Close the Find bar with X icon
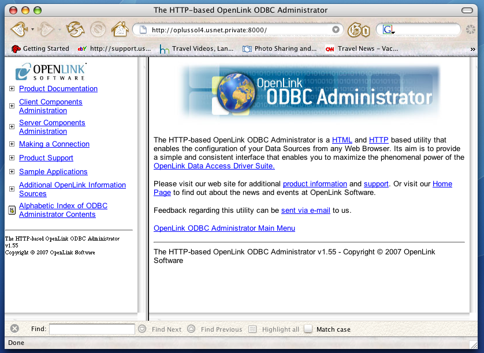Screen dimensions: 484x353 15,329
